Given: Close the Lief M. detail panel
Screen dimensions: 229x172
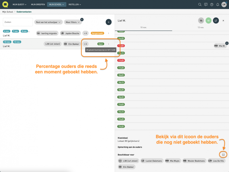Looking at the screenshot, I should [x=224, y=21].
